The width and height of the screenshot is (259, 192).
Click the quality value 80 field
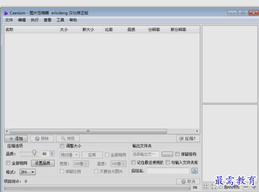click(45, 154)
